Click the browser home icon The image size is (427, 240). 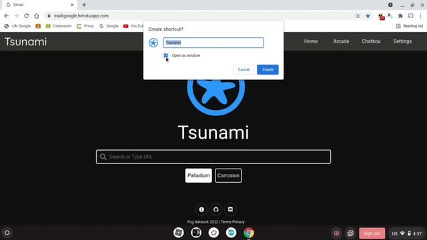click(37, 16)
